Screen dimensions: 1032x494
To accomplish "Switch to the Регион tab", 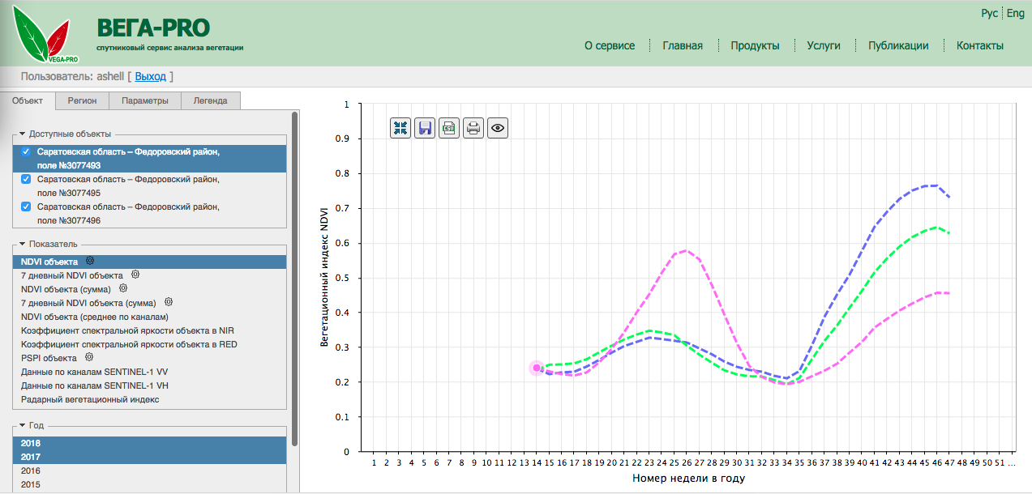I will 82,101.
